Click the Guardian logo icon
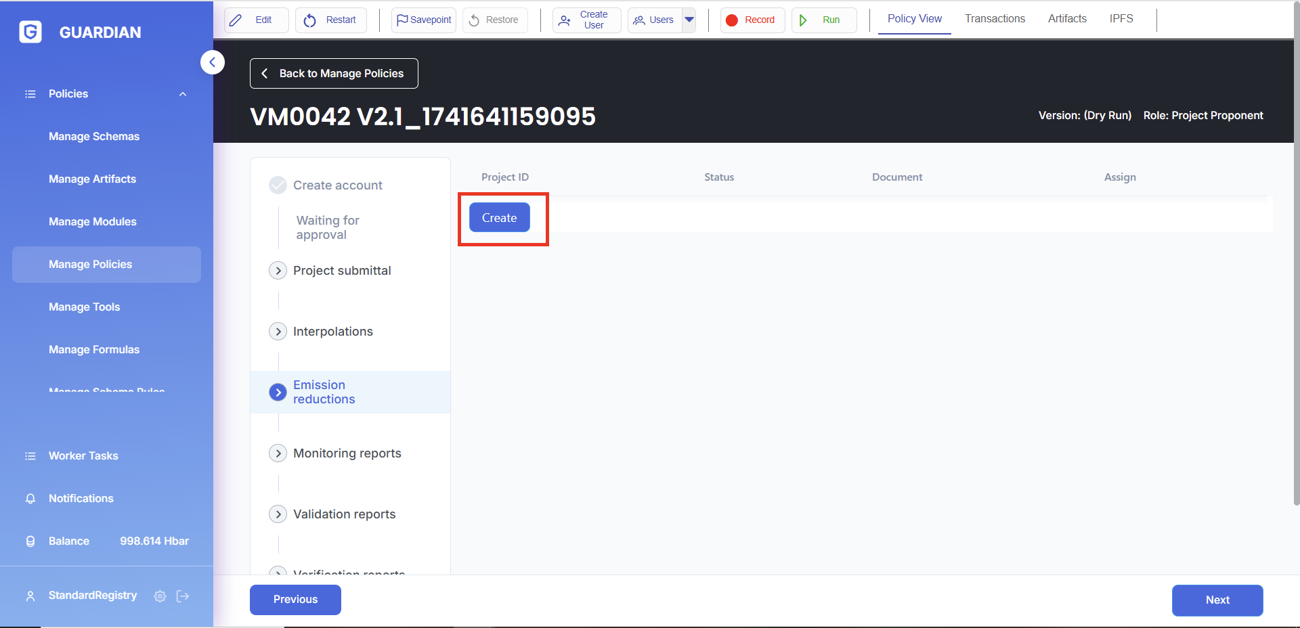 30,32
